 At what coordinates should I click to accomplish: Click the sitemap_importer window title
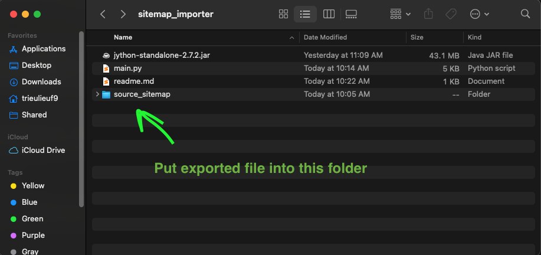click(x=176, y=14)
